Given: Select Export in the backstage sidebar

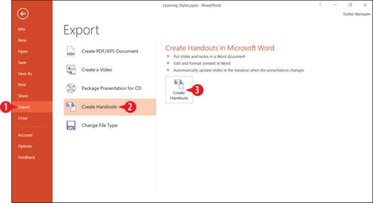Looking at the screenshot, I should click(32, 107).
